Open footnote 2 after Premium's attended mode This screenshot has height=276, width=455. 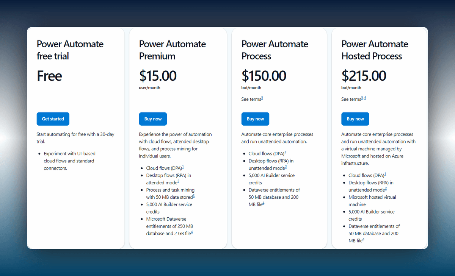click(x=178, y=182)
